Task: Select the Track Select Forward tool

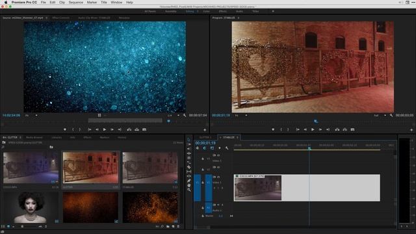Action: (x=188, y=144)
